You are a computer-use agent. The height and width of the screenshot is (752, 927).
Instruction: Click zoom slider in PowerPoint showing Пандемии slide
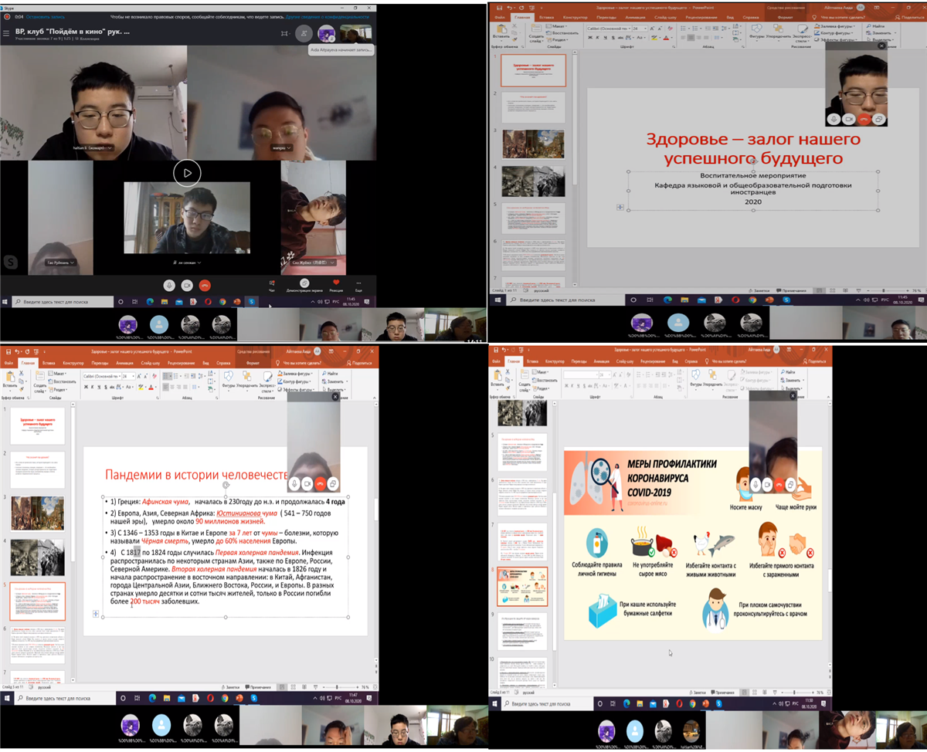(x=335, y=686)
